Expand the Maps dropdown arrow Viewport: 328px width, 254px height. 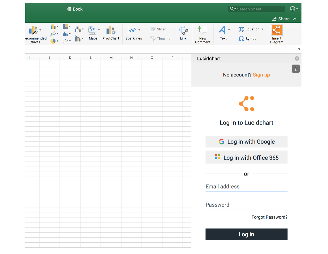tap(99, 30)
